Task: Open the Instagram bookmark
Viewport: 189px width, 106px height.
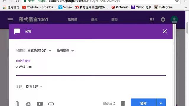Action: click(163, 7)
